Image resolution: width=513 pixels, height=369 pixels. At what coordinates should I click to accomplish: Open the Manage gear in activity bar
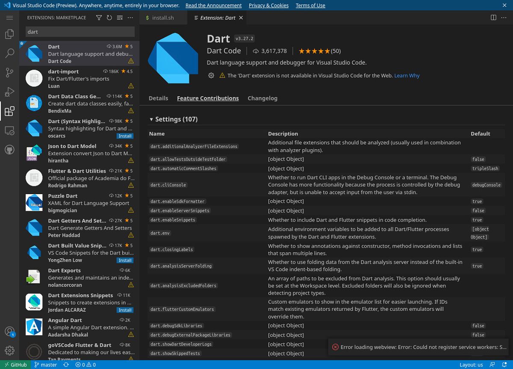click(x=9, y=351)
